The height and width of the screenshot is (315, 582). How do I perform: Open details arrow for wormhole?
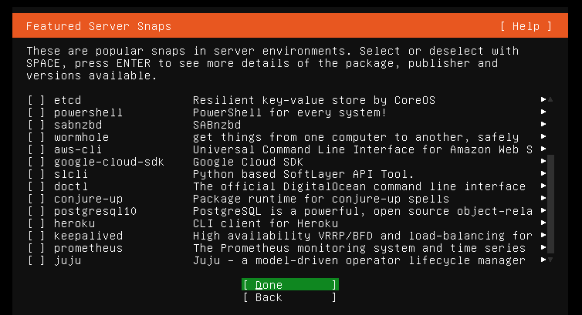(x=543, y=136)
